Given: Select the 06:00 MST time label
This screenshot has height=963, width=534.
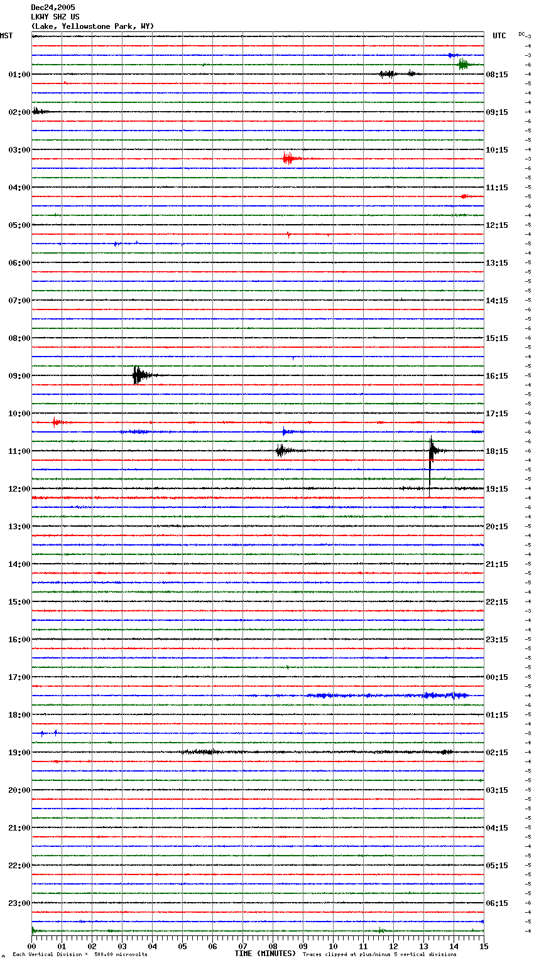Looking at the screenshot, I should 19,263.
